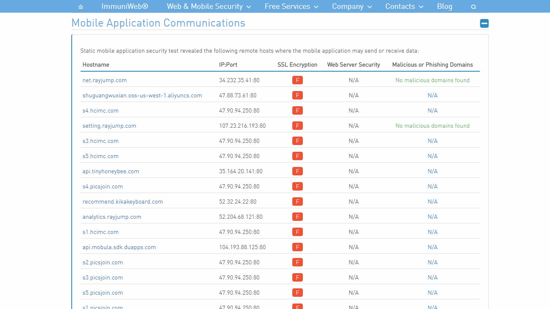Screen dimensions: 550x309
Task: Click the F grade badge for api.tinyhoneybee.com
Action: click(x=297, y=171)
